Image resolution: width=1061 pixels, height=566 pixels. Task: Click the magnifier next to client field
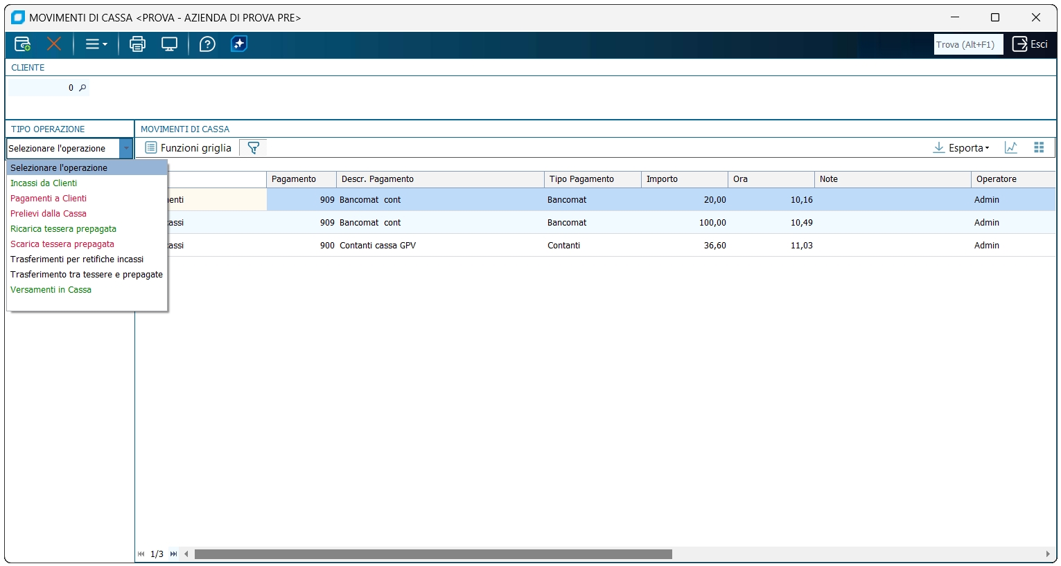pos(82,88)
